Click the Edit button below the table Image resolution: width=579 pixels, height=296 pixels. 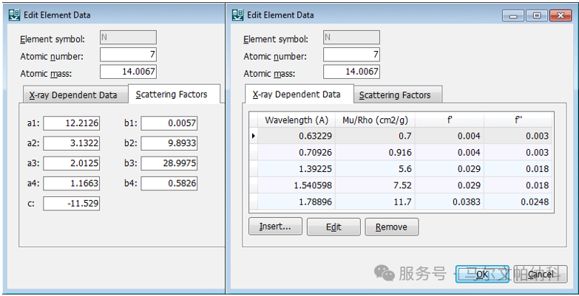pos(333,227)
